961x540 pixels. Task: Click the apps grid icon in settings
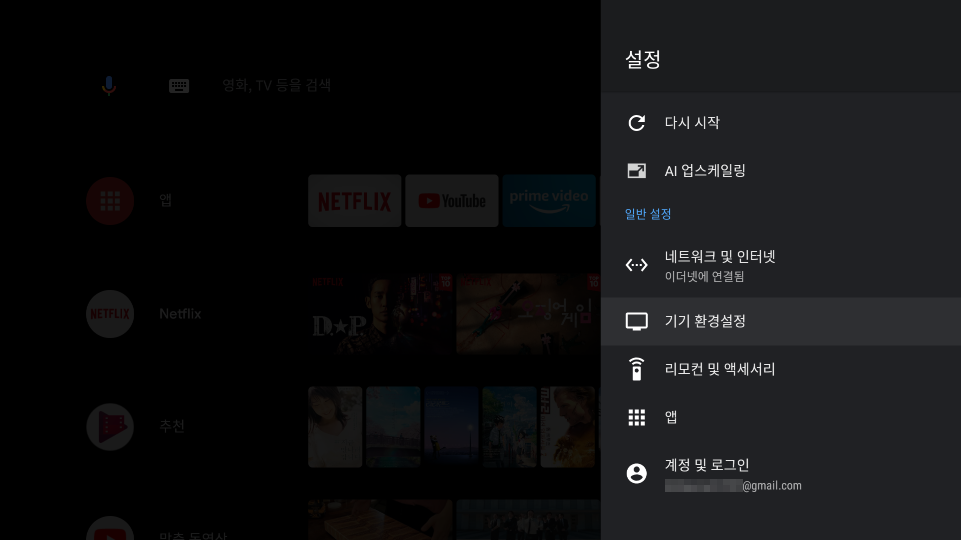(x=636, y=417)
